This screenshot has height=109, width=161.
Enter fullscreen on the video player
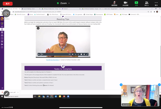tap(87, 54)
